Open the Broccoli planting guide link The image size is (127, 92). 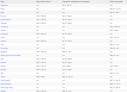coord(3,16)
